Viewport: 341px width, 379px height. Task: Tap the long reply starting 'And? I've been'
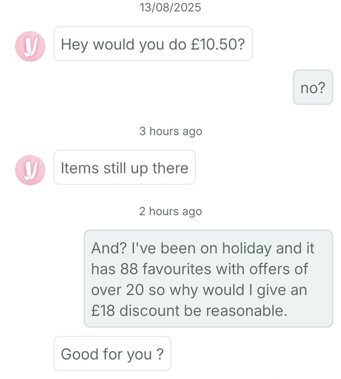coord(208,279)
